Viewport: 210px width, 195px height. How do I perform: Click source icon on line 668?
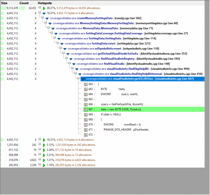pyautogui.click(x=86, y=115)
